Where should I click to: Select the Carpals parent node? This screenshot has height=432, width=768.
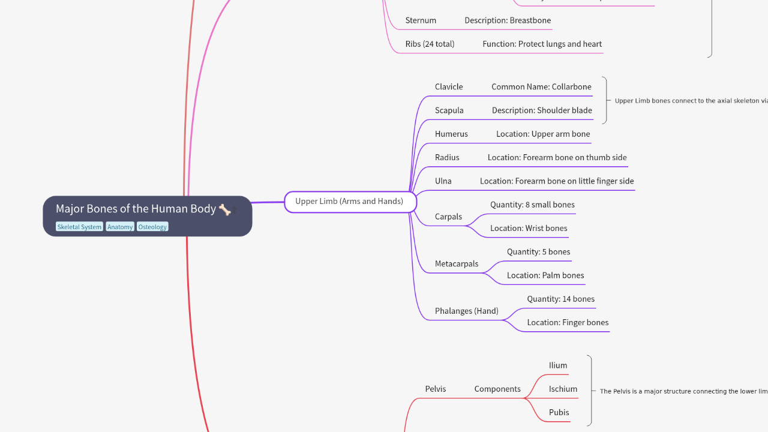coord(448,217)
